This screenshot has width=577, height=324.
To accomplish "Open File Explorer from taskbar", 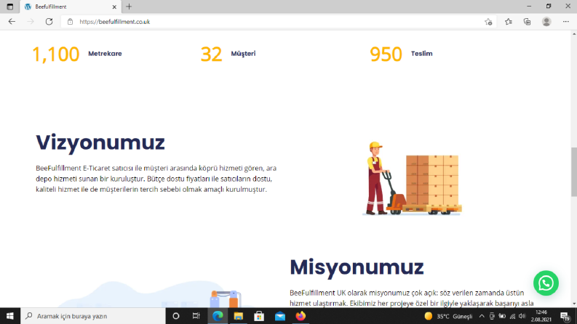I will (x=239, y=316).
